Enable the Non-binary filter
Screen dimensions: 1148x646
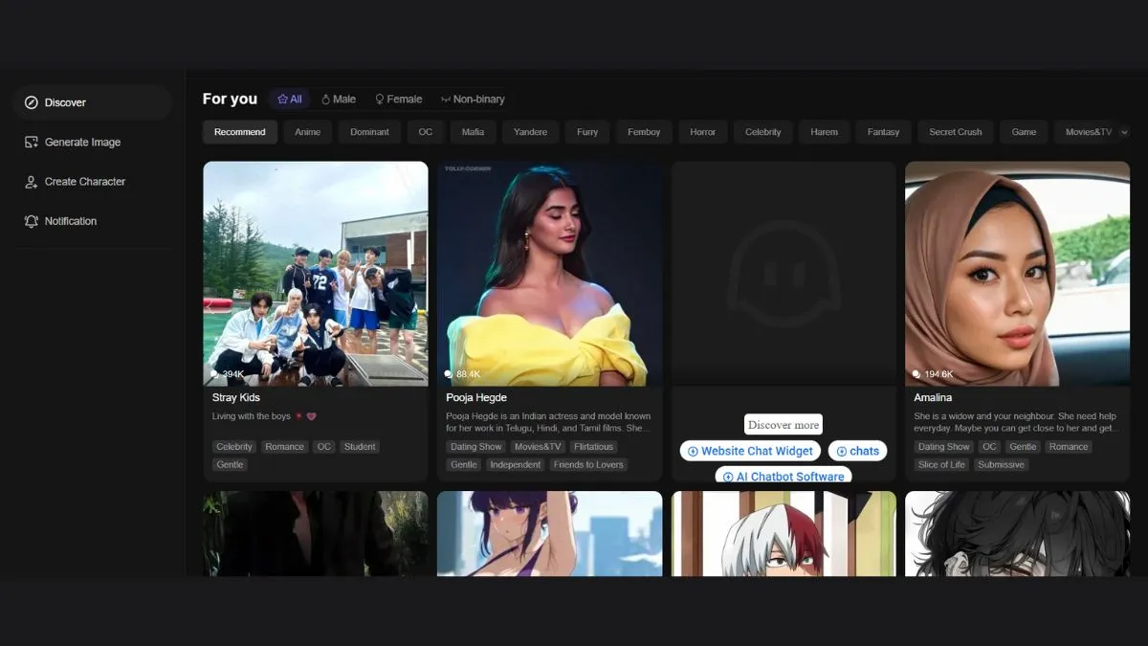(473, 99)
